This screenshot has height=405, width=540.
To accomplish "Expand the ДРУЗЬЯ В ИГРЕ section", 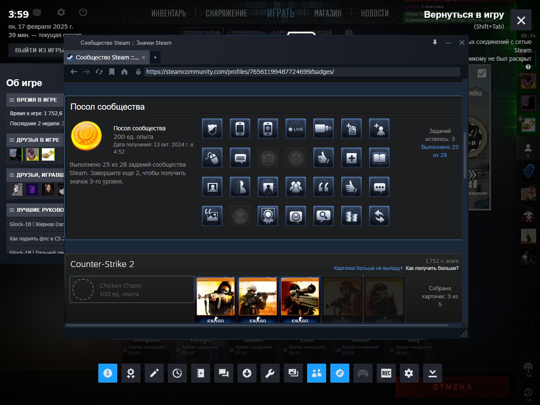I will (x=35, y=140).
